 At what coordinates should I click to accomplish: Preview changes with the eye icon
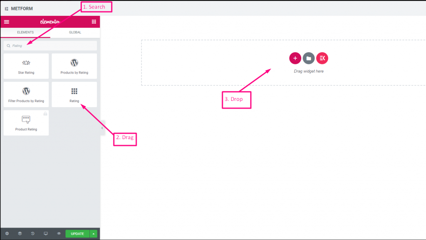[x=59, y=233]
